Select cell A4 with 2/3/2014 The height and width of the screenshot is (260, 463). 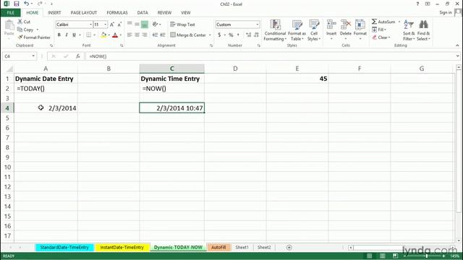(x=46, y=108)
